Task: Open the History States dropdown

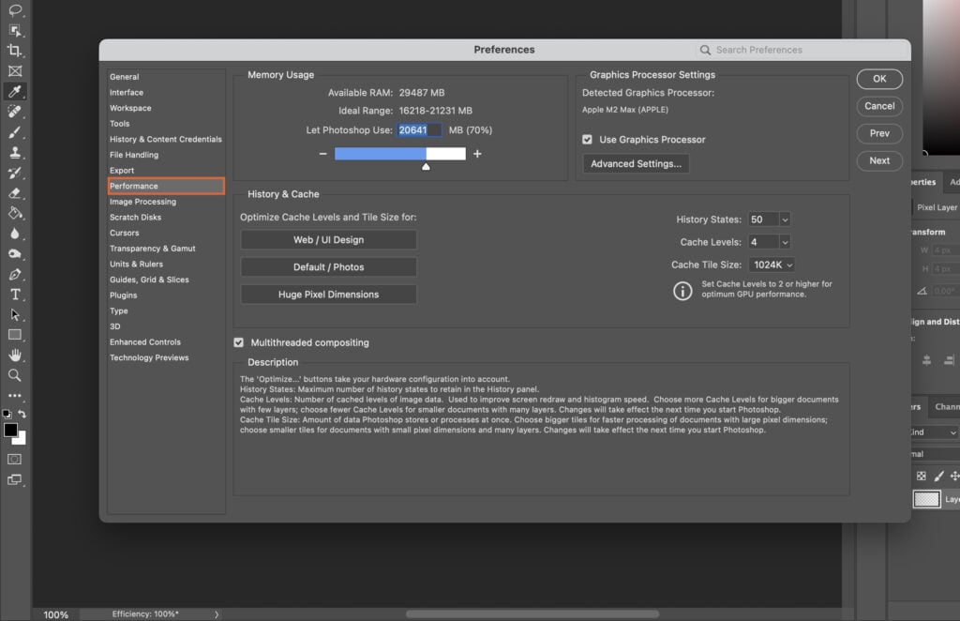Action: click(x=785, y=220)
